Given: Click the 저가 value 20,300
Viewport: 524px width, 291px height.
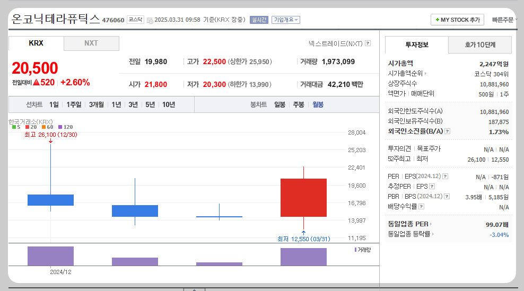Looking at the screenshot, I should click(x=215, y=84).
